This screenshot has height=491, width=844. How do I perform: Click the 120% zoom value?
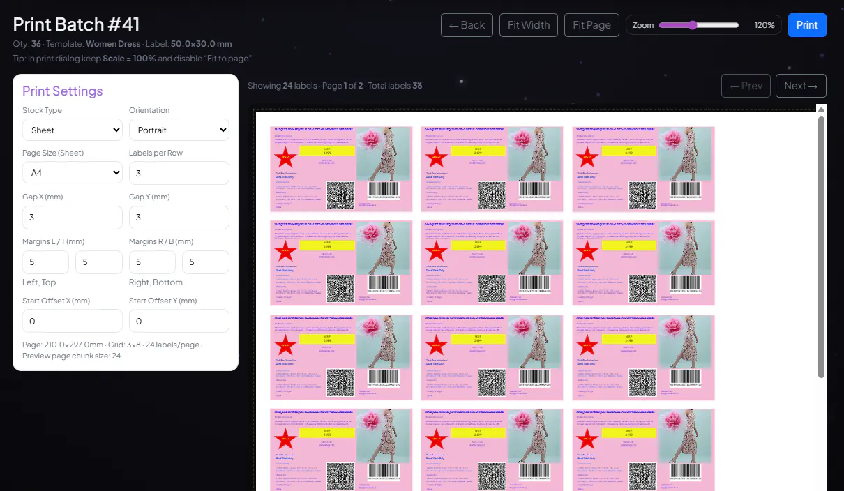point(764,25)
